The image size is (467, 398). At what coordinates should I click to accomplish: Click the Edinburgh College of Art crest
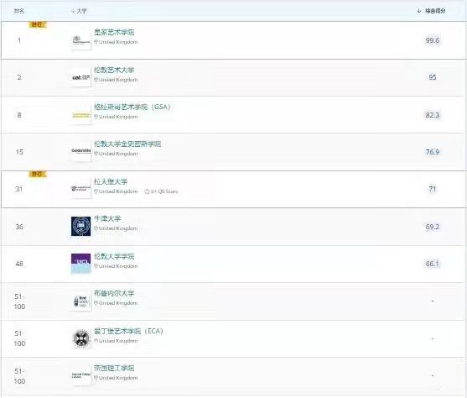(x=81, y=338)
